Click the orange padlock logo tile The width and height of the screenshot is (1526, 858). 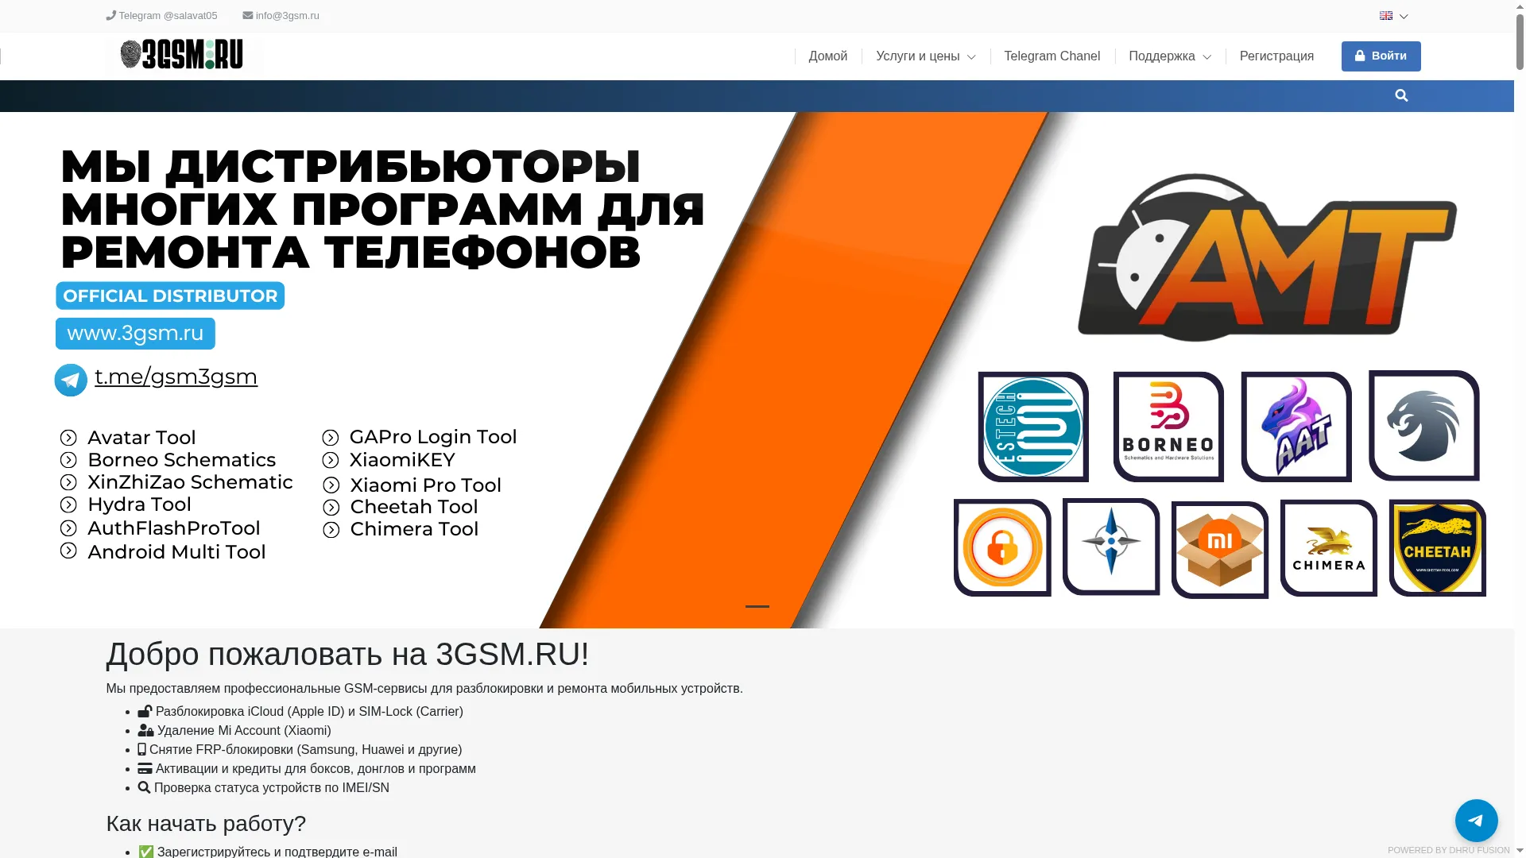1002,547
